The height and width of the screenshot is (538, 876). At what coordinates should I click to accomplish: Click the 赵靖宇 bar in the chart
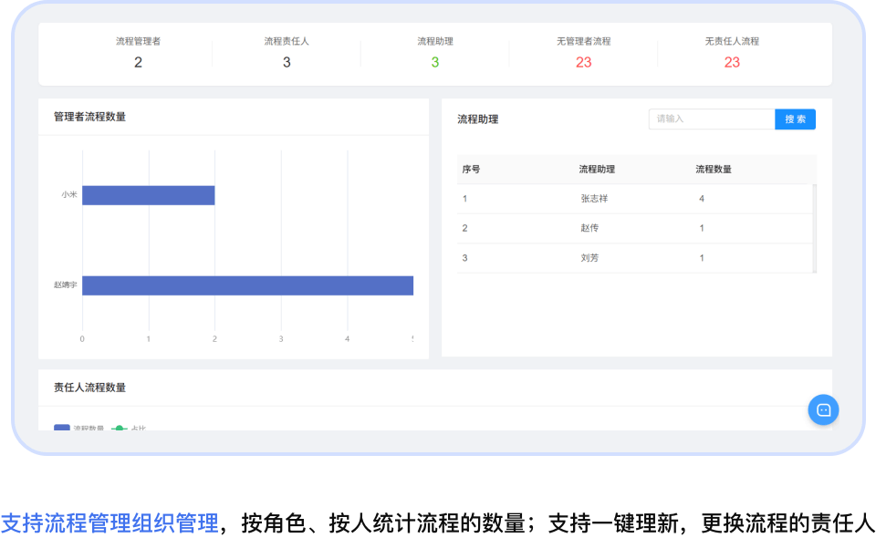click(x=247, y=285)
